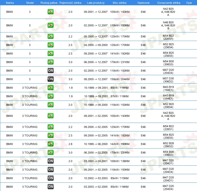Click ON diesel icon in M57 D30 row

tap(50, 79)
